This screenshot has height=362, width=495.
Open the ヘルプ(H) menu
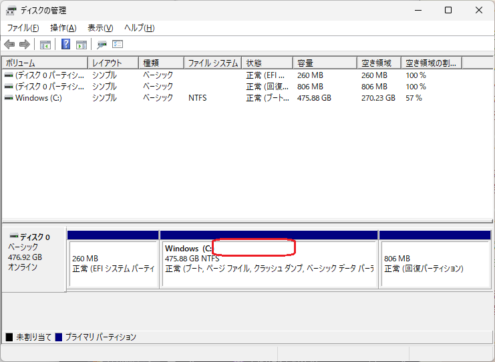coord(140,28)
